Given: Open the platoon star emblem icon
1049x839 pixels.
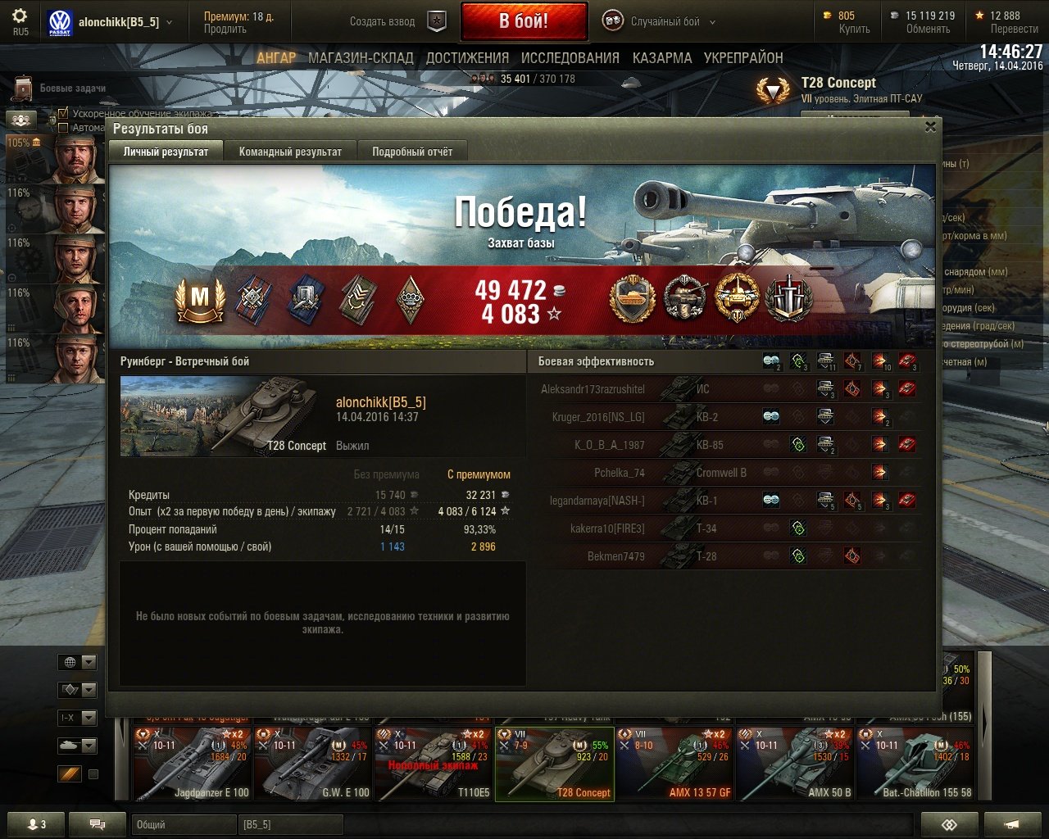Looking at the screenshot, I should pyautogui.click(x=438, y=21).
